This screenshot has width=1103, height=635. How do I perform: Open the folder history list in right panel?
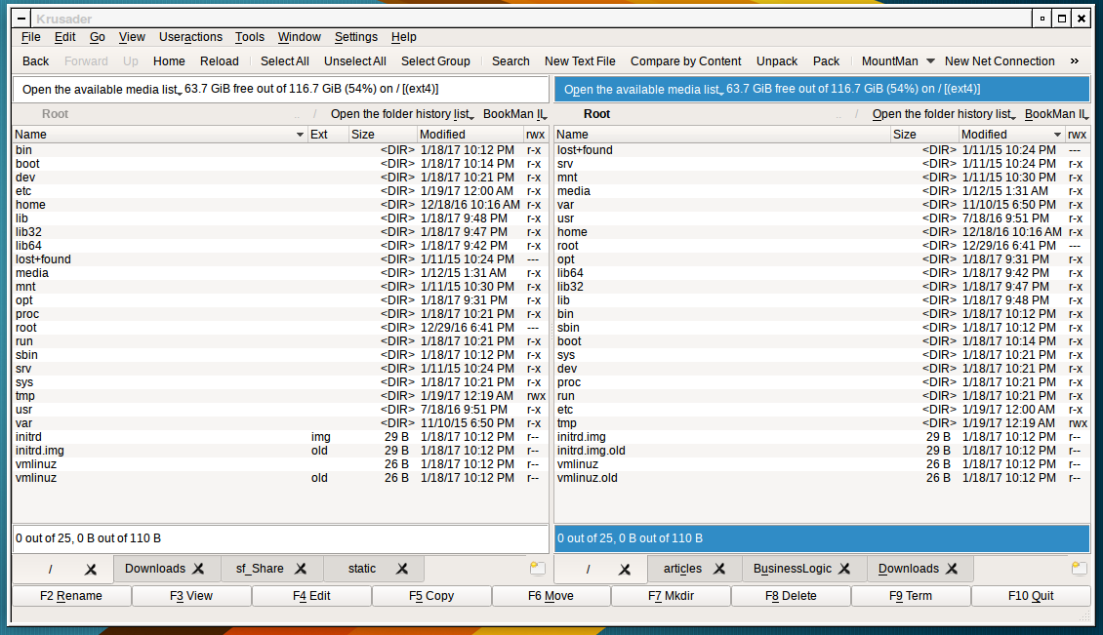[x=944, y=114]
